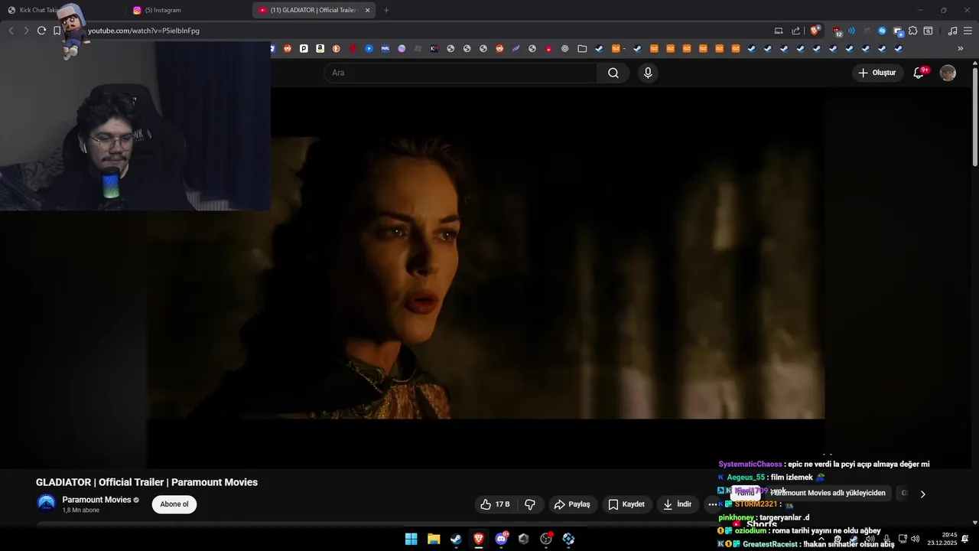Open the browser share page icon
This screenshot has width=979, height=551.
tap(796, 31)
